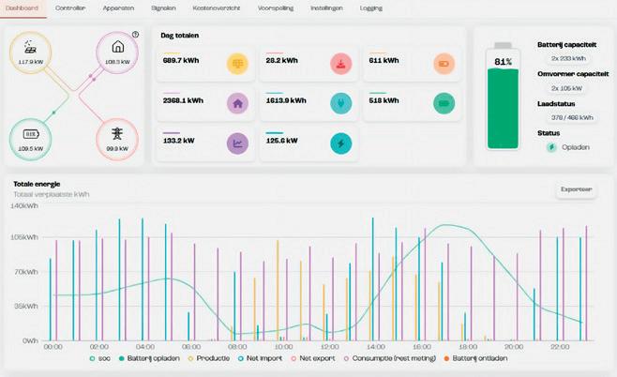617x377 pixels.
Task: Click teal plug icon beside 1613.9 kWh
Action: pos(340,103)
